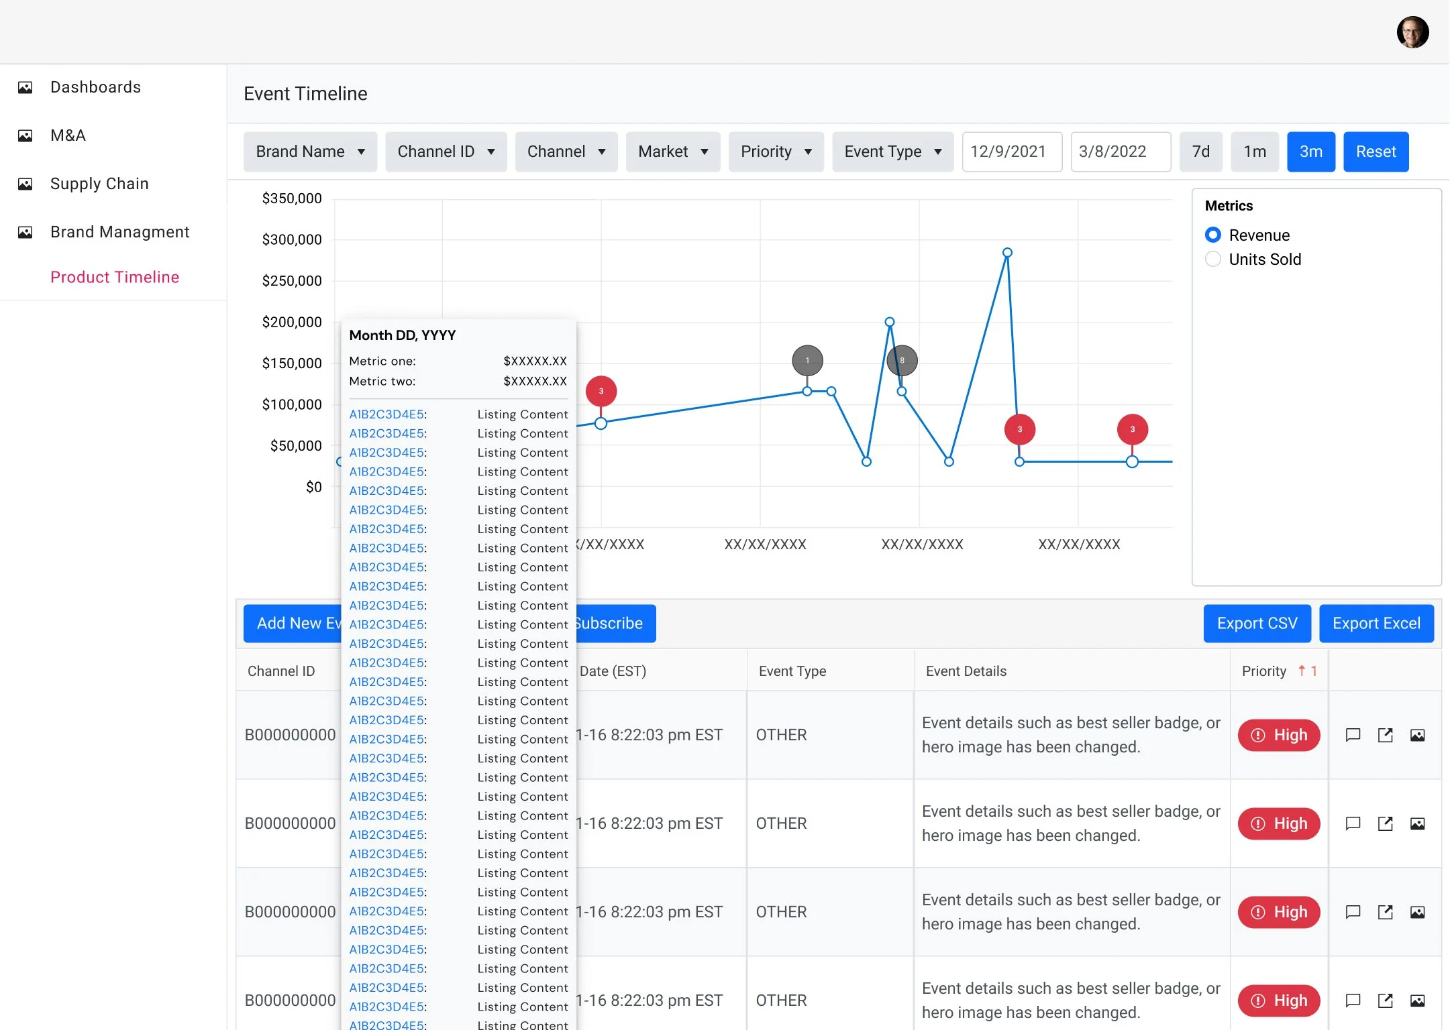Screen dimensions: 1450x1030
Task: Sort by the Priority column header
Action: (1279, 671)
